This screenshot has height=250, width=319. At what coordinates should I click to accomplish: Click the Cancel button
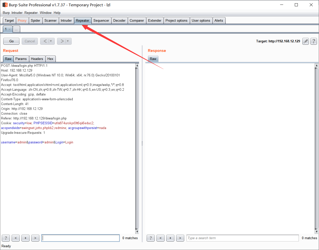30,41
